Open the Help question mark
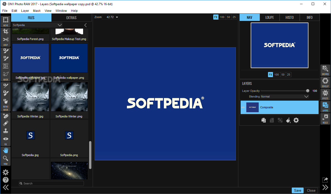The image size is (331, 194). 6,180
